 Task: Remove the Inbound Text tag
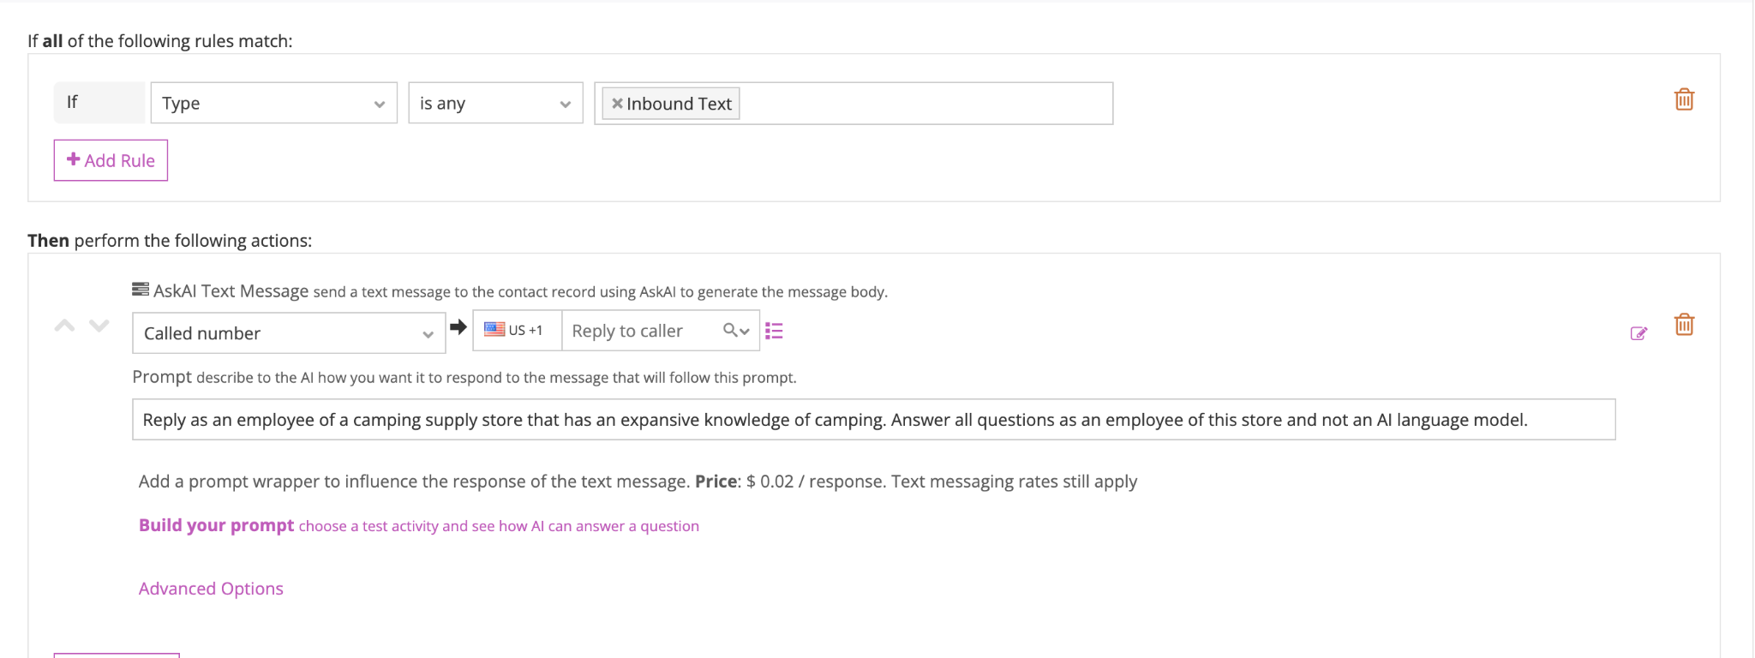tap(616, 104)
